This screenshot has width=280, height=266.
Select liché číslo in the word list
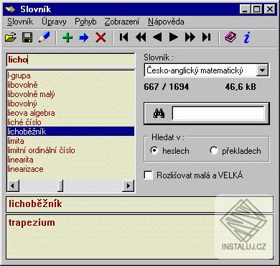[70, 122]
